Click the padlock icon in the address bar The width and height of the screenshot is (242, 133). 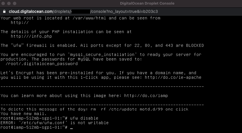[4, 12]
